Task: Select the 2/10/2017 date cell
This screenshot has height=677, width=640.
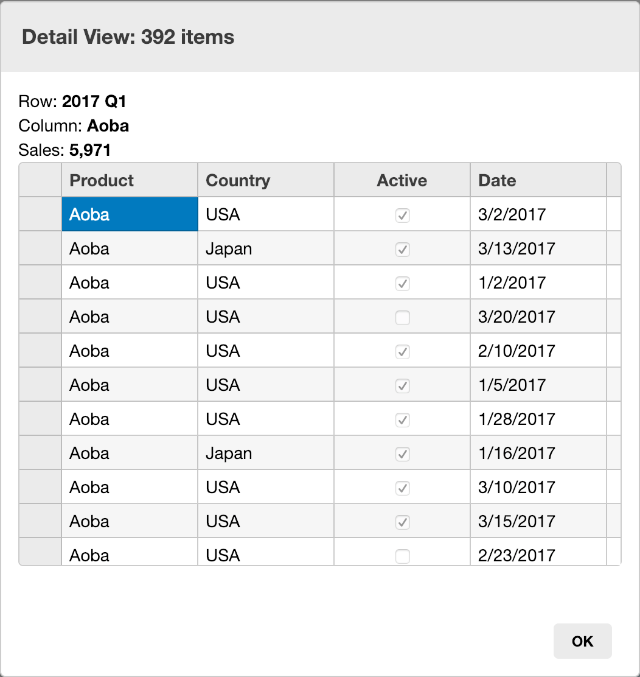Action: pos(538,351)
